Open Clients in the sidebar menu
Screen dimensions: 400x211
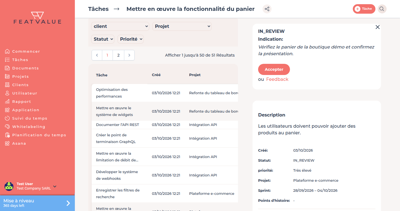click(20, 85)
